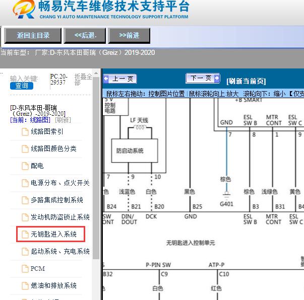Click the 5V 控制电路 box
The height and width of the screenshot is (300, 304).
[115, 107]
